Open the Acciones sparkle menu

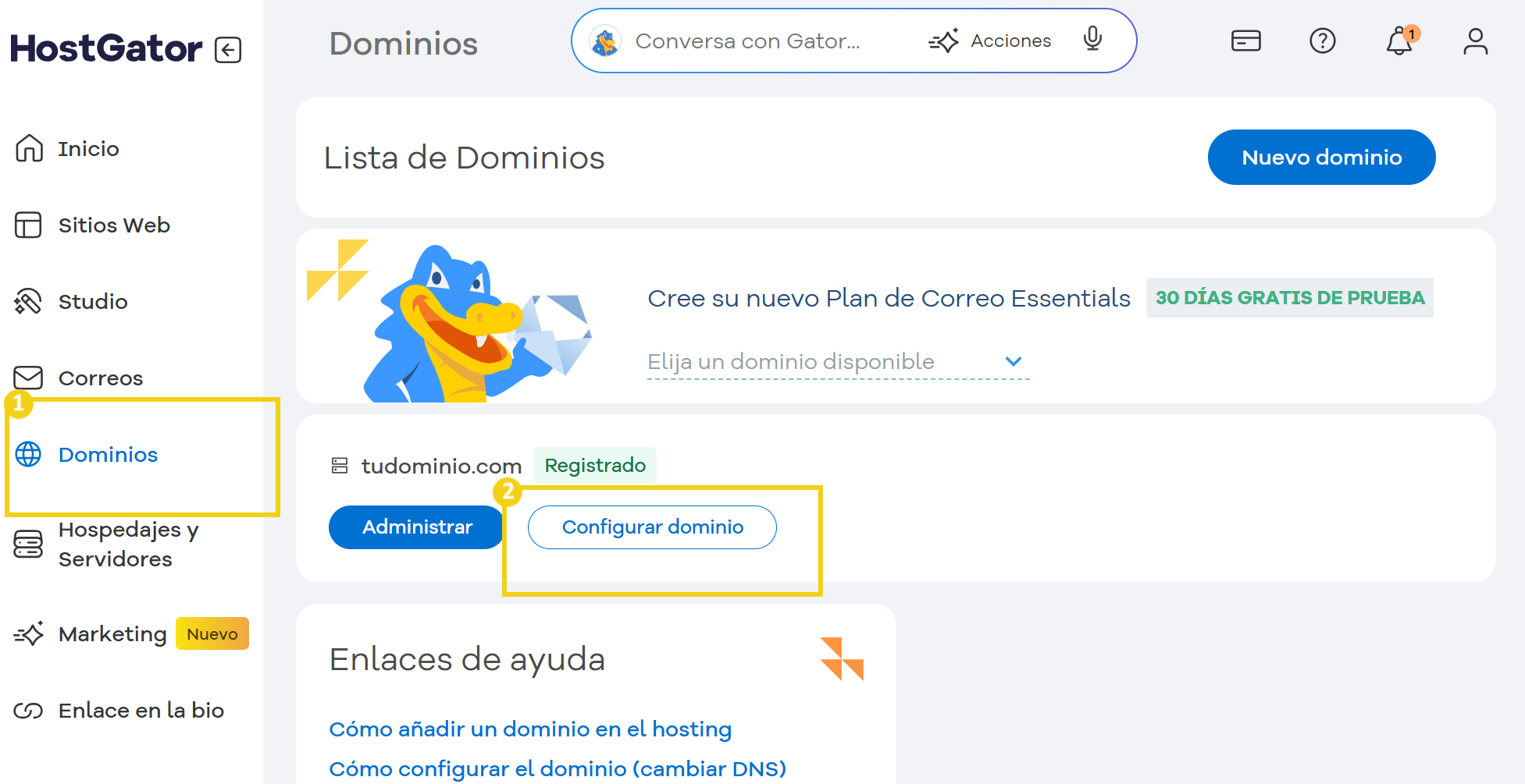pyautogui.click(x=990, y=41)
